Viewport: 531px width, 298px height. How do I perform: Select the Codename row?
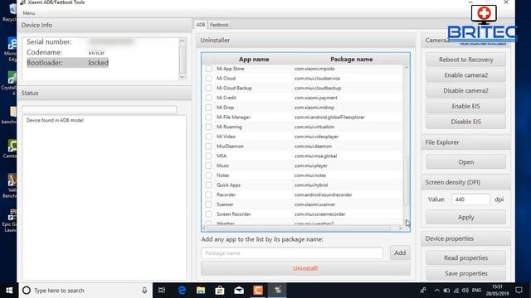click(66, 52)
